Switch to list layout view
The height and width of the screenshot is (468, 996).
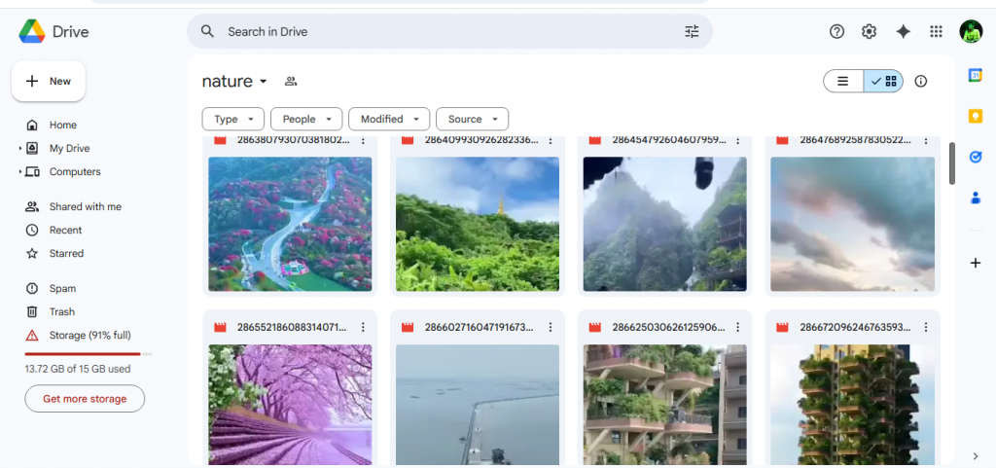click(843, 82)
